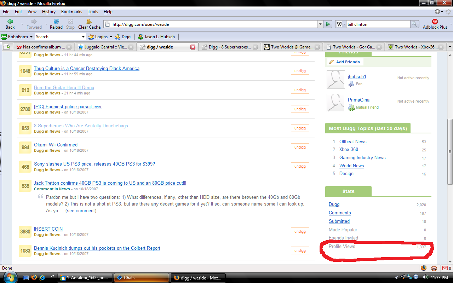Click the green Go arrow beside URL
Screen dimensions: 453x283
328,24
